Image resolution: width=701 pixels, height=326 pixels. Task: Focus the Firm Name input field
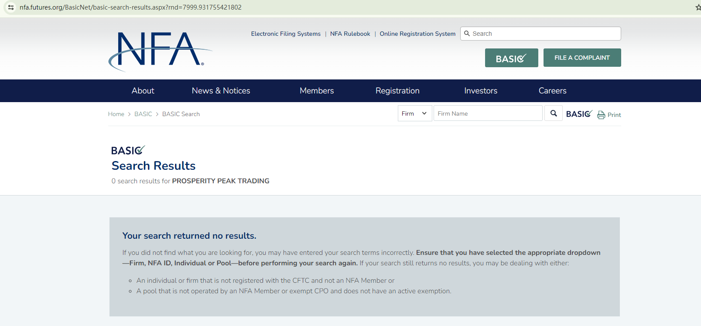coord(488,113)
